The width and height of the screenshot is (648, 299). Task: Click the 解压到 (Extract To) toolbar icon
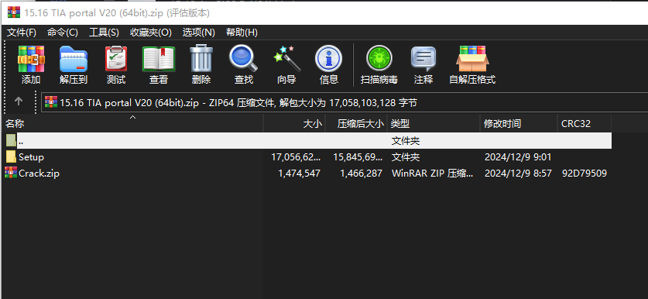74,59
